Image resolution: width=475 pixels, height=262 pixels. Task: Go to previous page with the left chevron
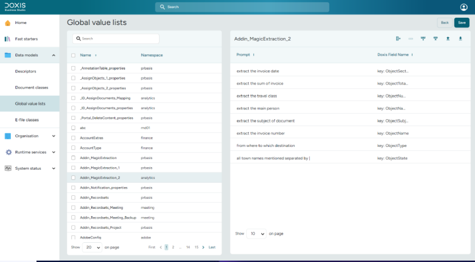click(161, 247)
